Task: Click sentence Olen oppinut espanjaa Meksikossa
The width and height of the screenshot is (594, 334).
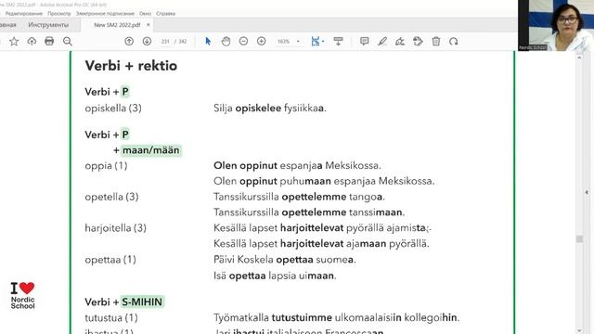Action: 297,165
